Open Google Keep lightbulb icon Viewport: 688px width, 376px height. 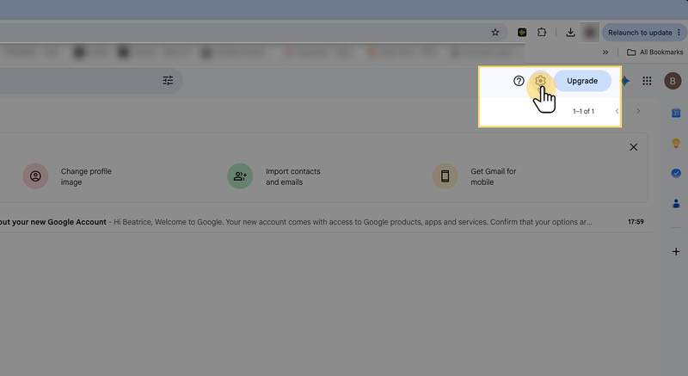tap(676, 143)
